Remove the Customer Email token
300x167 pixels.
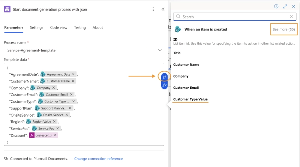(71, 94)
